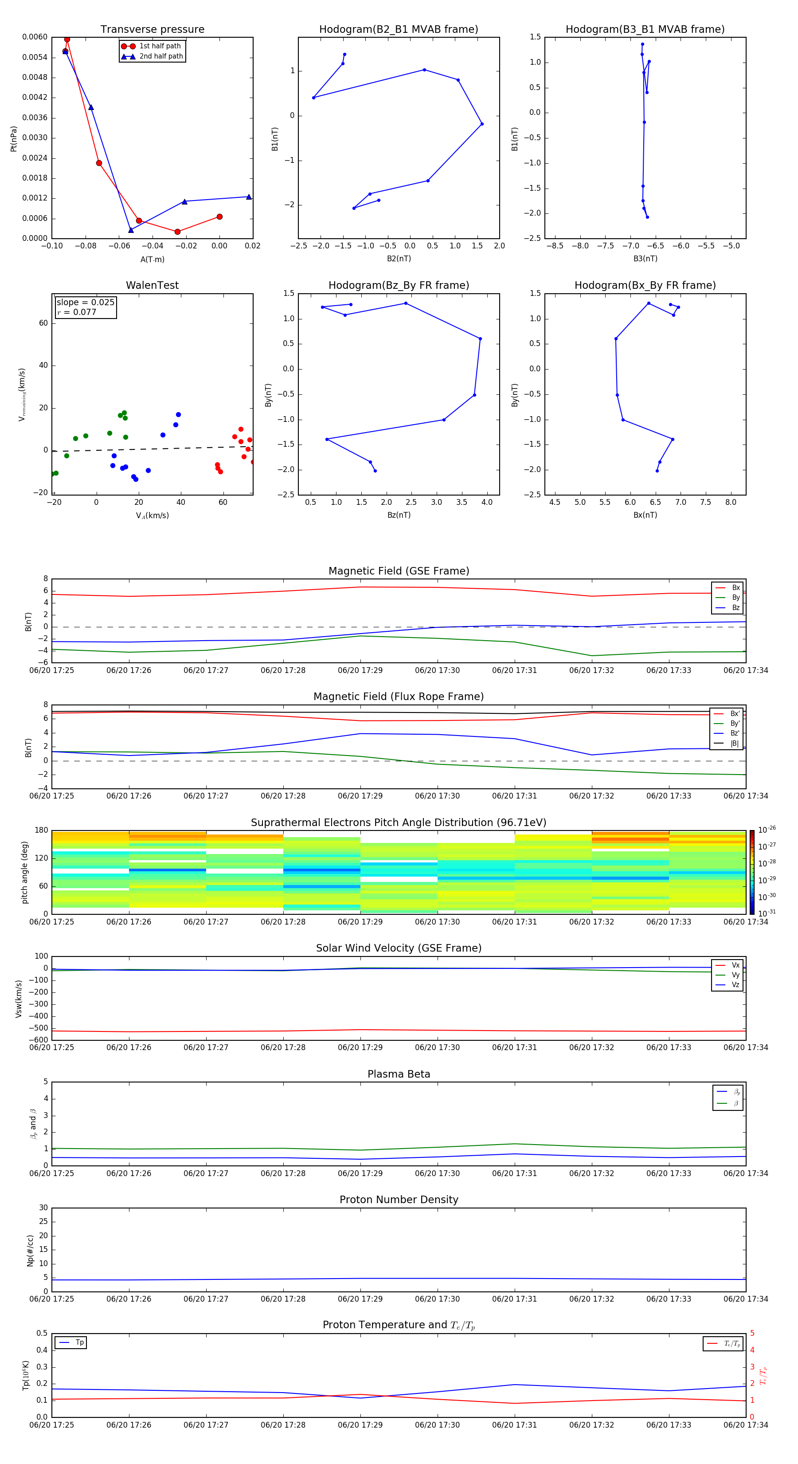This screenshot has width=798, height=1464.
Task: Click the "Vy" legend entry
Action: pos(728,975)
